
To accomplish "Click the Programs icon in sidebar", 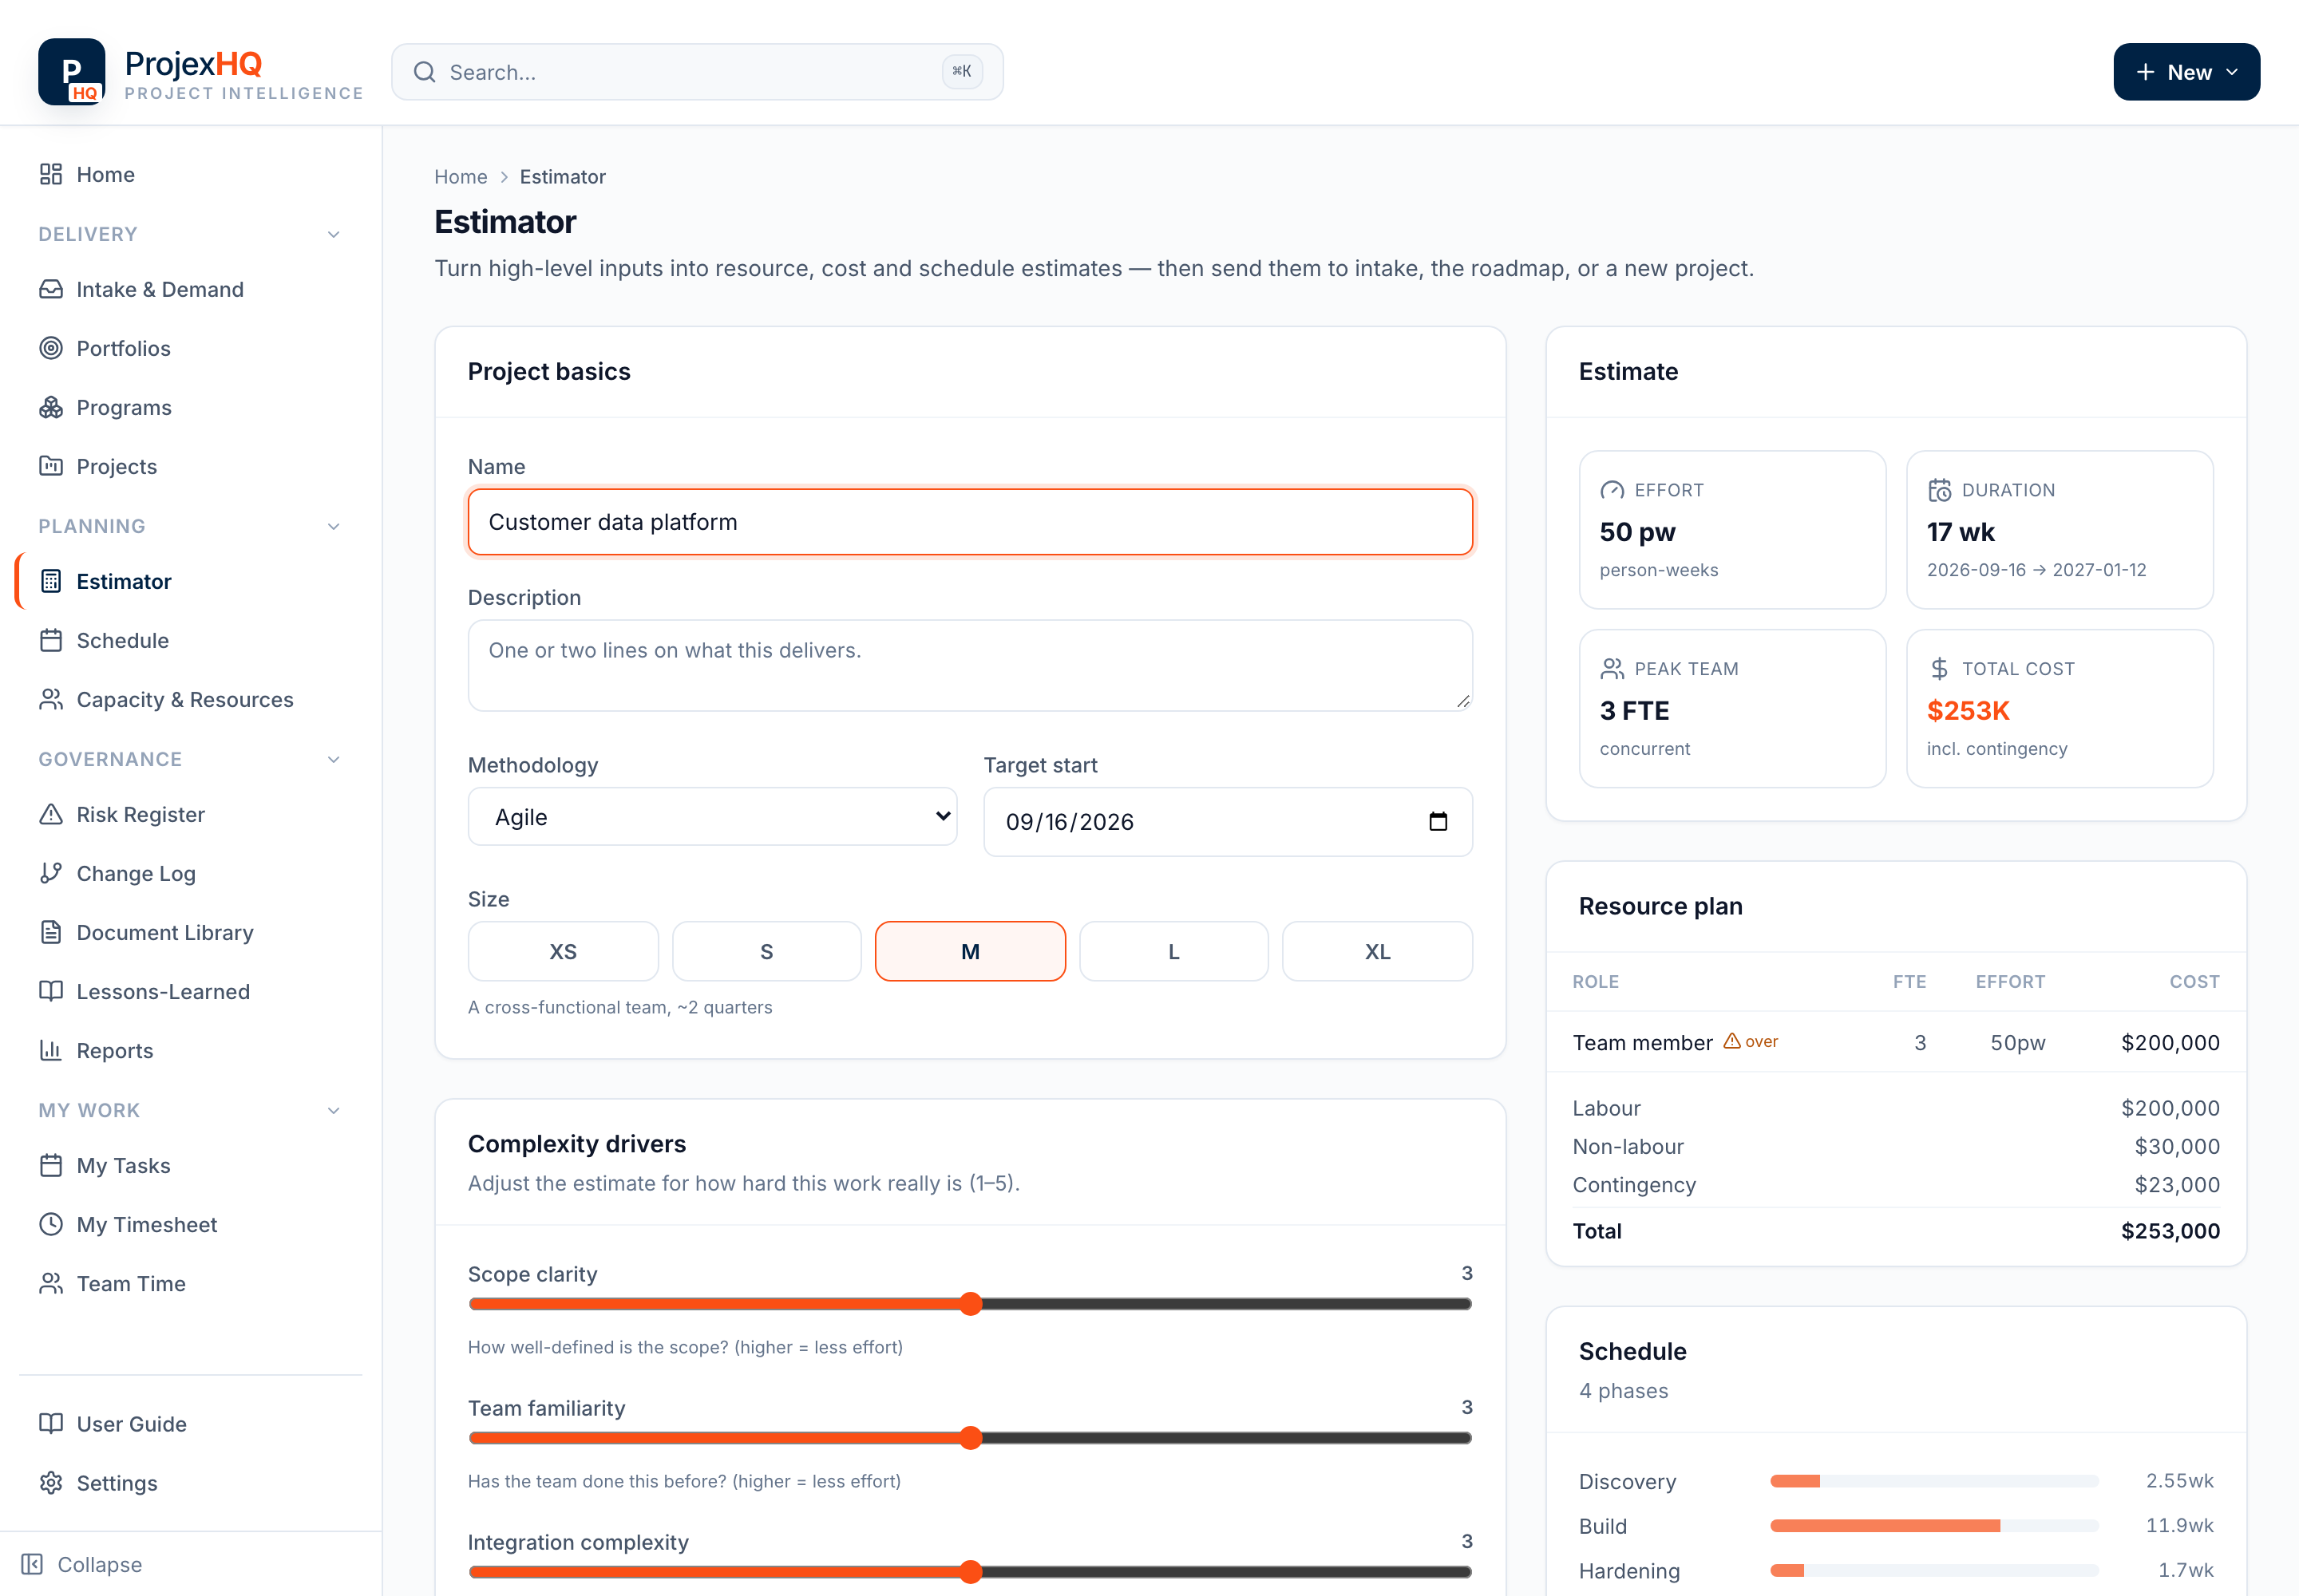I will (51, 407).
